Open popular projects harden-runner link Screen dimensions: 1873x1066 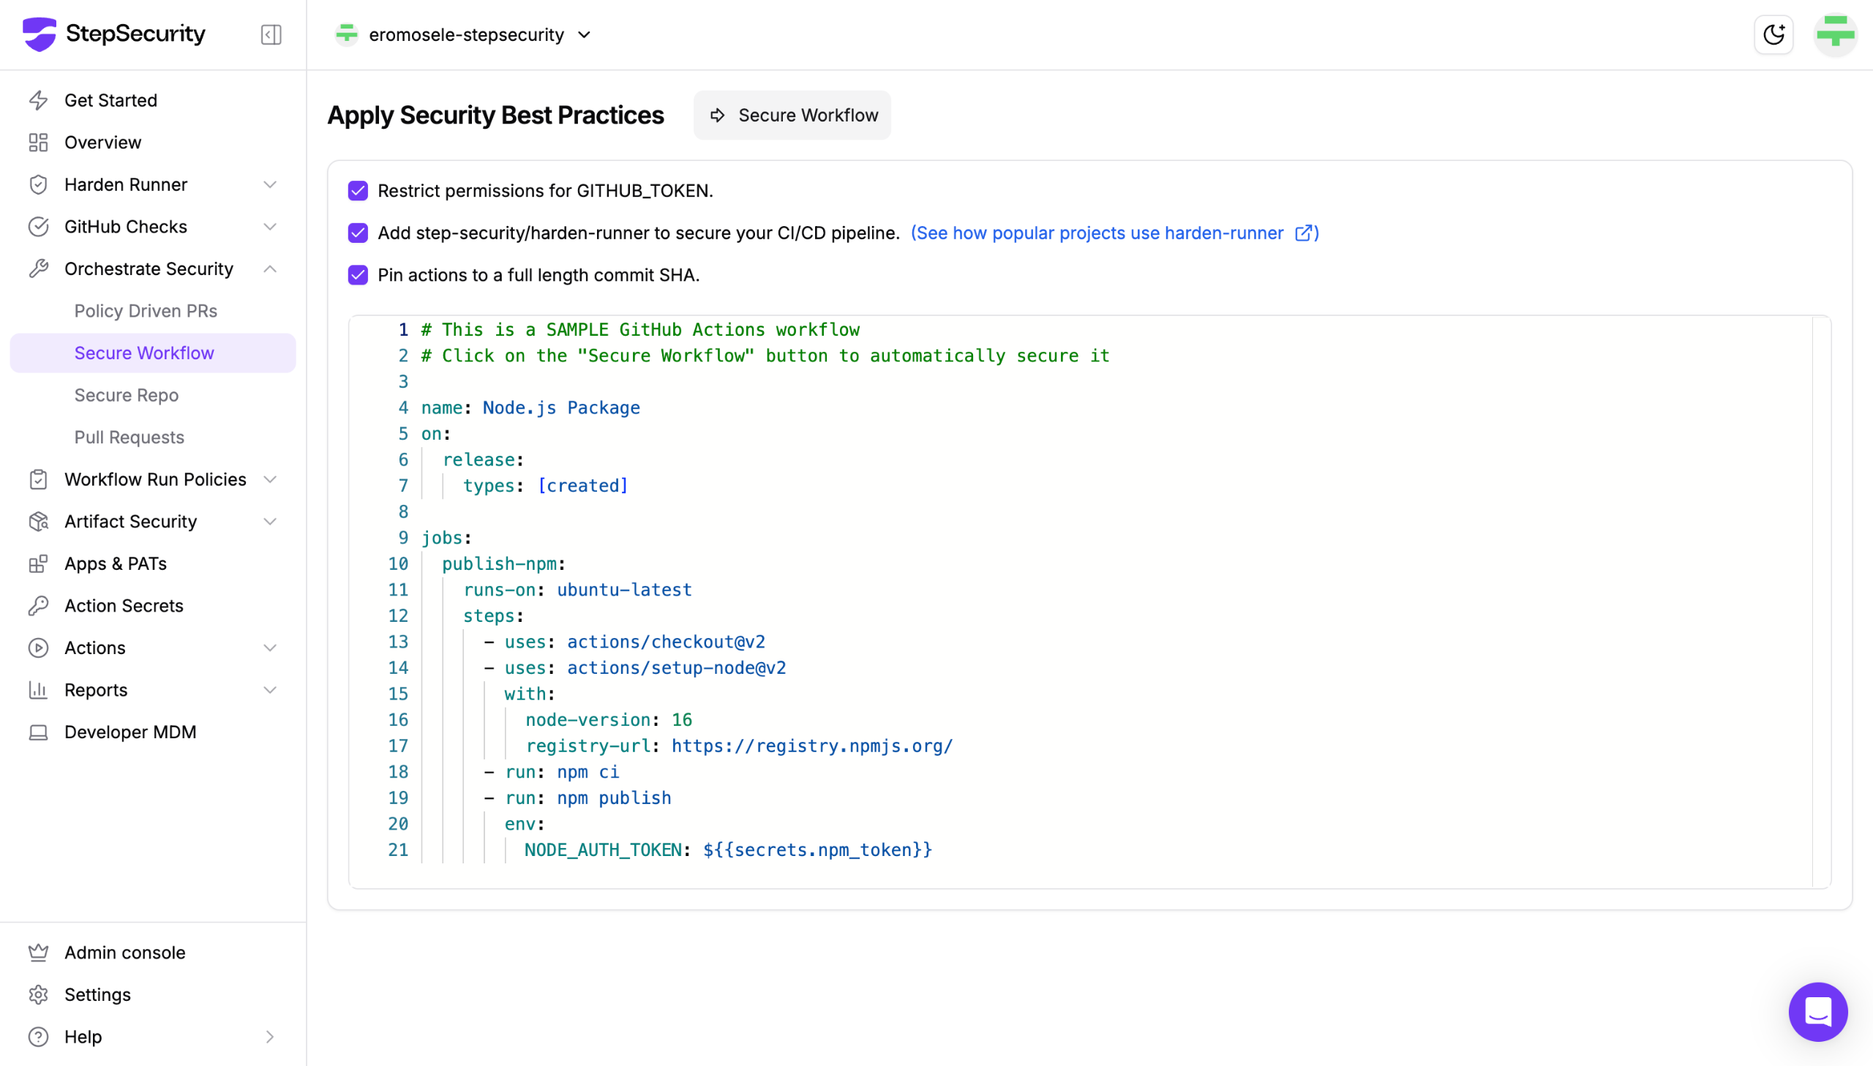(x=1114, y=233)
